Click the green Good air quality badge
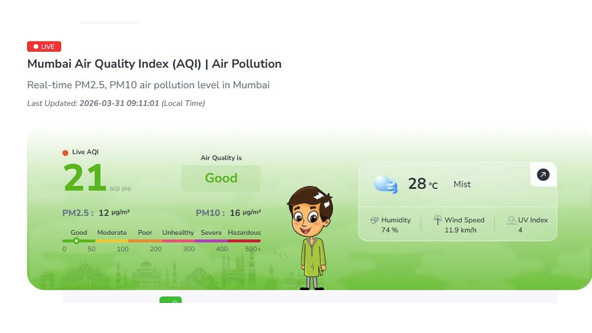The image size is (592, 333). pos(221,178)
